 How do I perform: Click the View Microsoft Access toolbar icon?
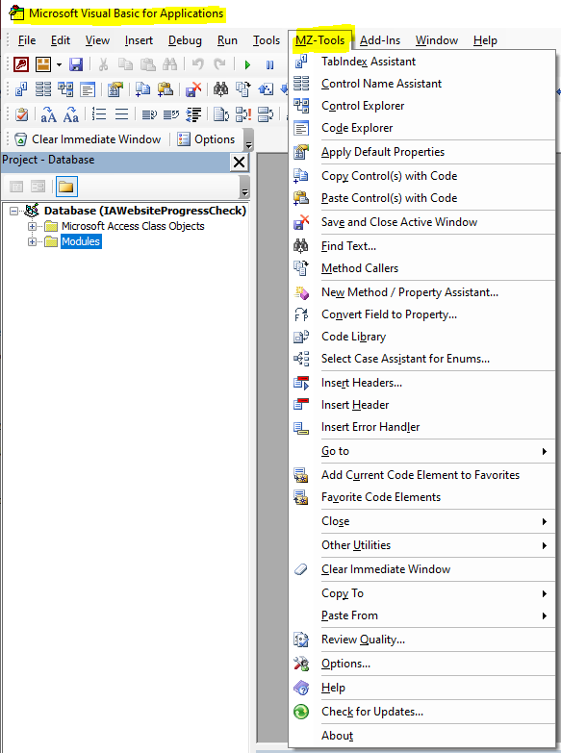click(21, 64)
